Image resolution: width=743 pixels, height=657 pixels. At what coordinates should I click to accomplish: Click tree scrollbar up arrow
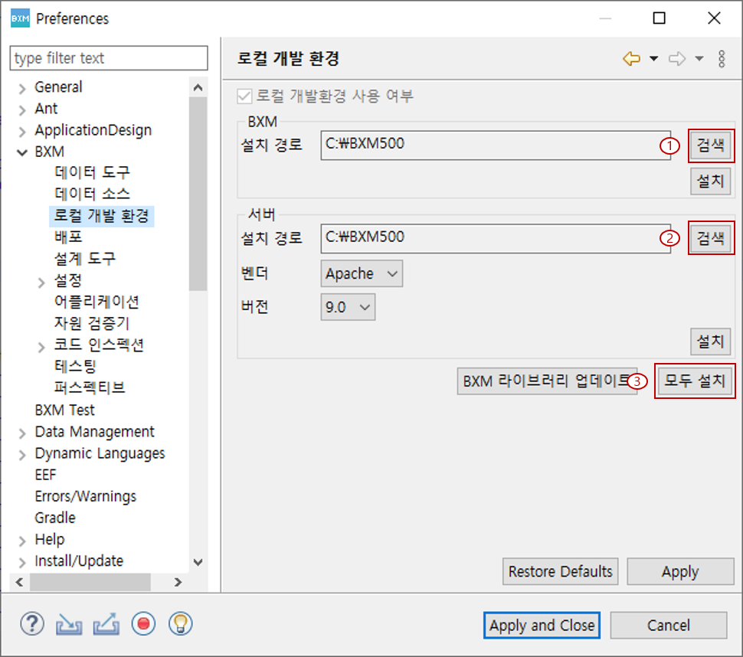pos(198,87)
